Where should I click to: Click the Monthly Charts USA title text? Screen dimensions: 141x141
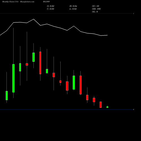click(10, 2)
